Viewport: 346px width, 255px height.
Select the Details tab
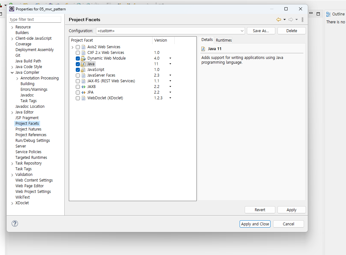pyautogui.click(x=207, y=40)
